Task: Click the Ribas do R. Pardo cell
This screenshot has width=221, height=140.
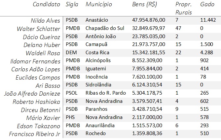Action: (x=106, y=93)
